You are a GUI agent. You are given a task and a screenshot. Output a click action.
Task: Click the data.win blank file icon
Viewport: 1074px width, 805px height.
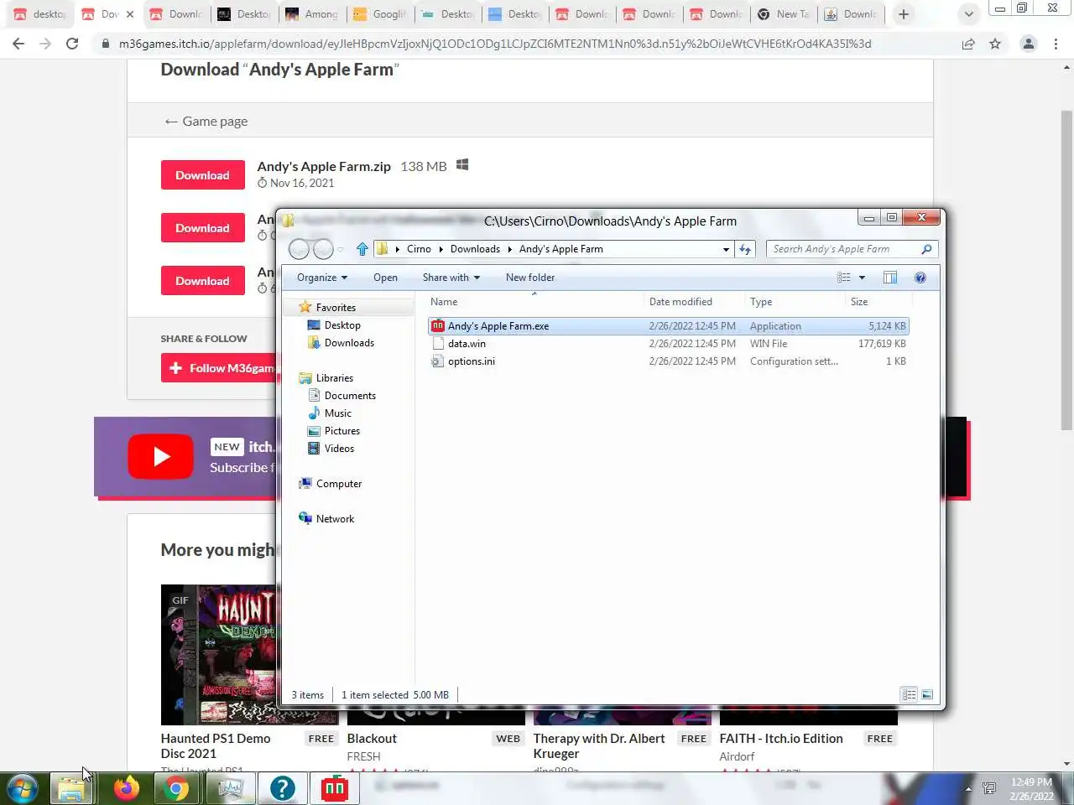tap(437, 344)
